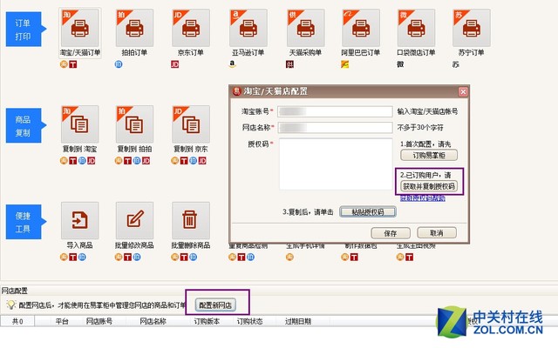Switch to the 订单打印 category tab
This screenshot has width=558, height=348.
(24, 29)
